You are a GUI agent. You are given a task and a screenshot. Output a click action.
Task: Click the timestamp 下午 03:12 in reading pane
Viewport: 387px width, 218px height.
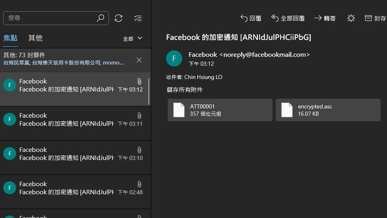click(201, 64)
